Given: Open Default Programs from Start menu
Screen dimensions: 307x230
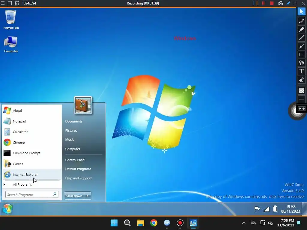Looking at the screenshot, I should [x=78, y=169].
